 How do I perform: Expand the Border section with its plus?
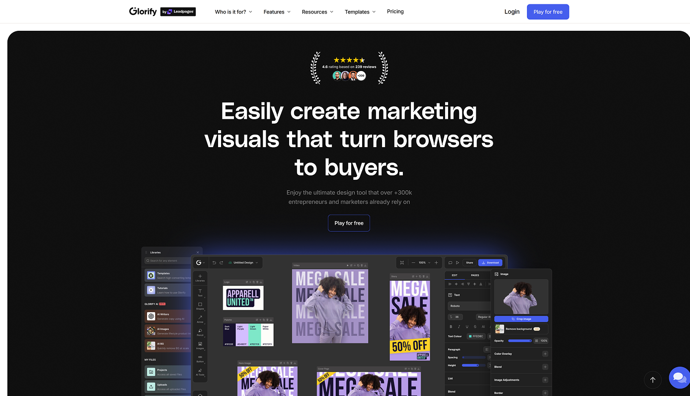click(545, 393)
